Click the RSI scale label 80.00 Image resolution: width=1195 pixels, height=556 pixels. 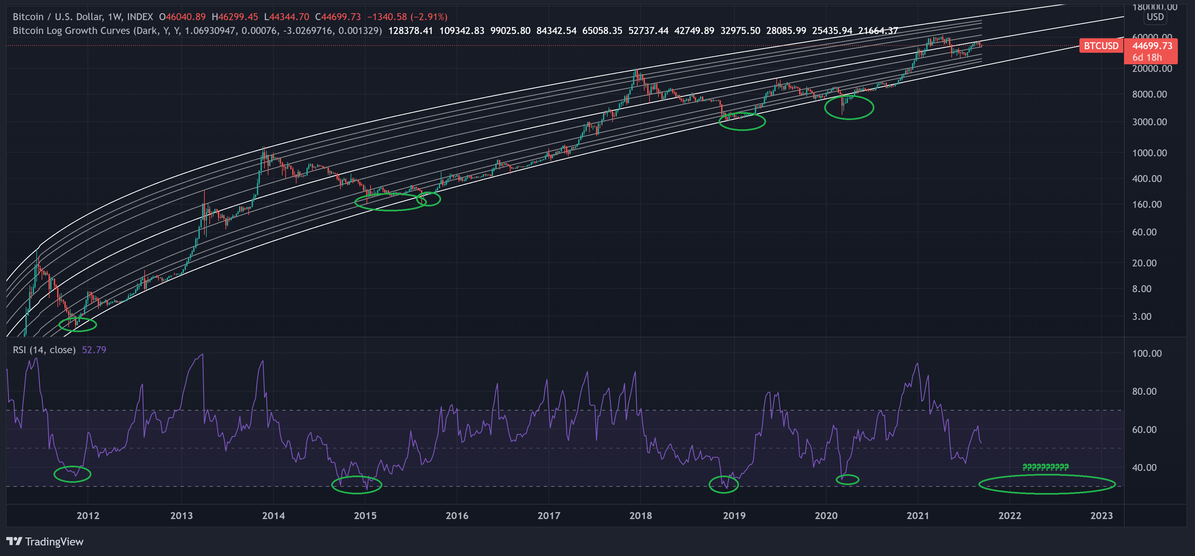[1144, 391]
